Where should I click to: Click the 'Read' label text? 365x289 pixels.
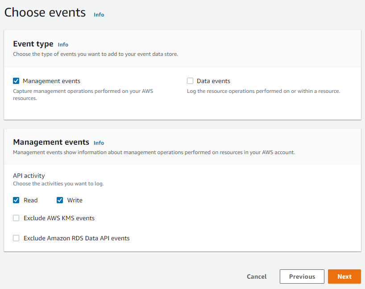[30, 200]
